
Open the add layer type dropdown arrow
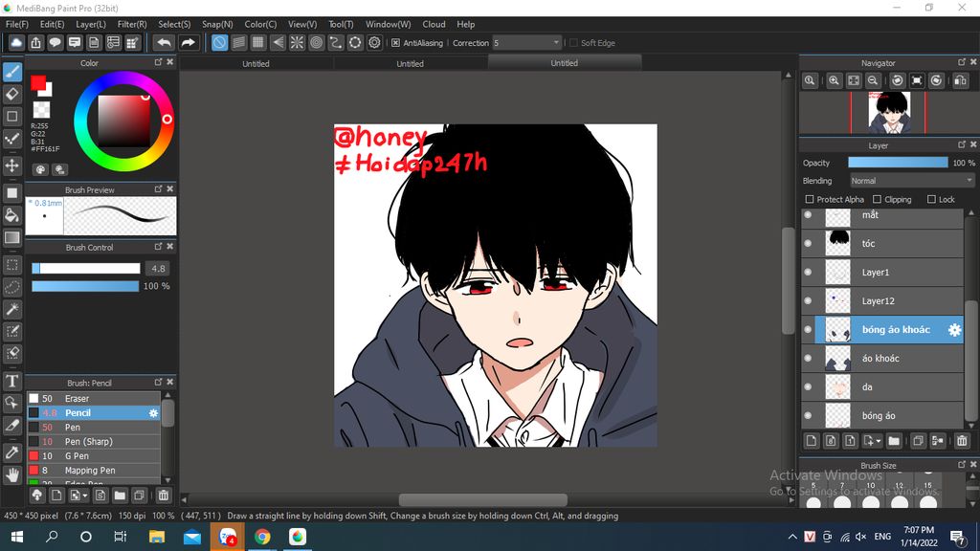tap(879, 441)
